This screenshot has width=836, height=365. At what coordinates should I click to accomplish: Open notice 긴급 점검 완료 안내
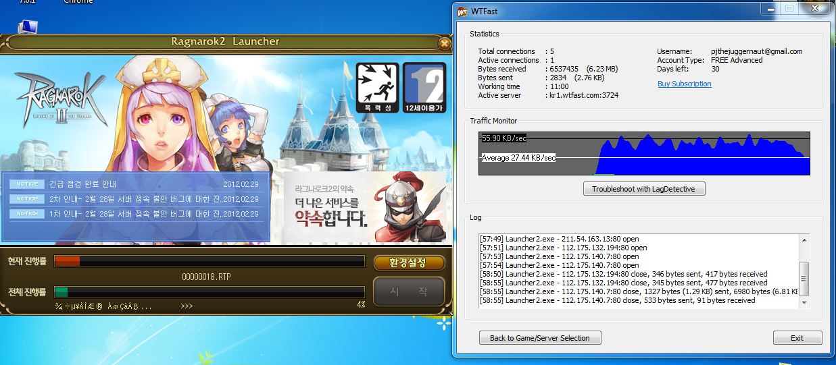tap(82, 184)
